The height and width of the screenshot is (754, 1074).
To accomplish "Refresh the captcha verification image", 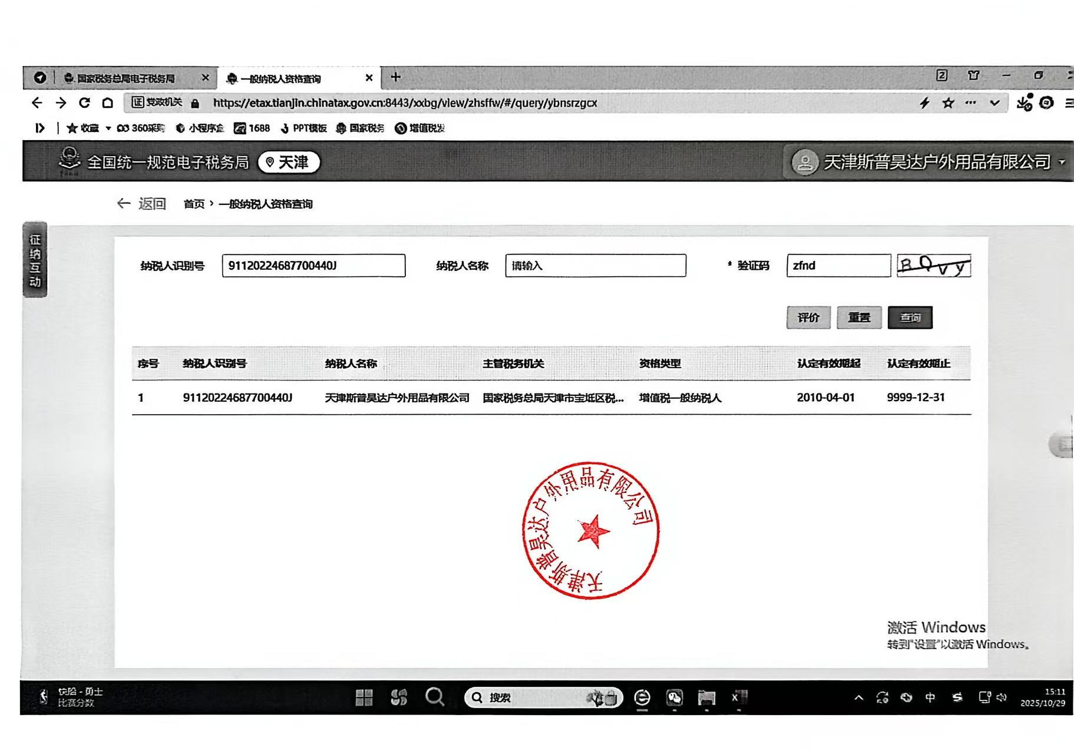I will tap(933, 266).
